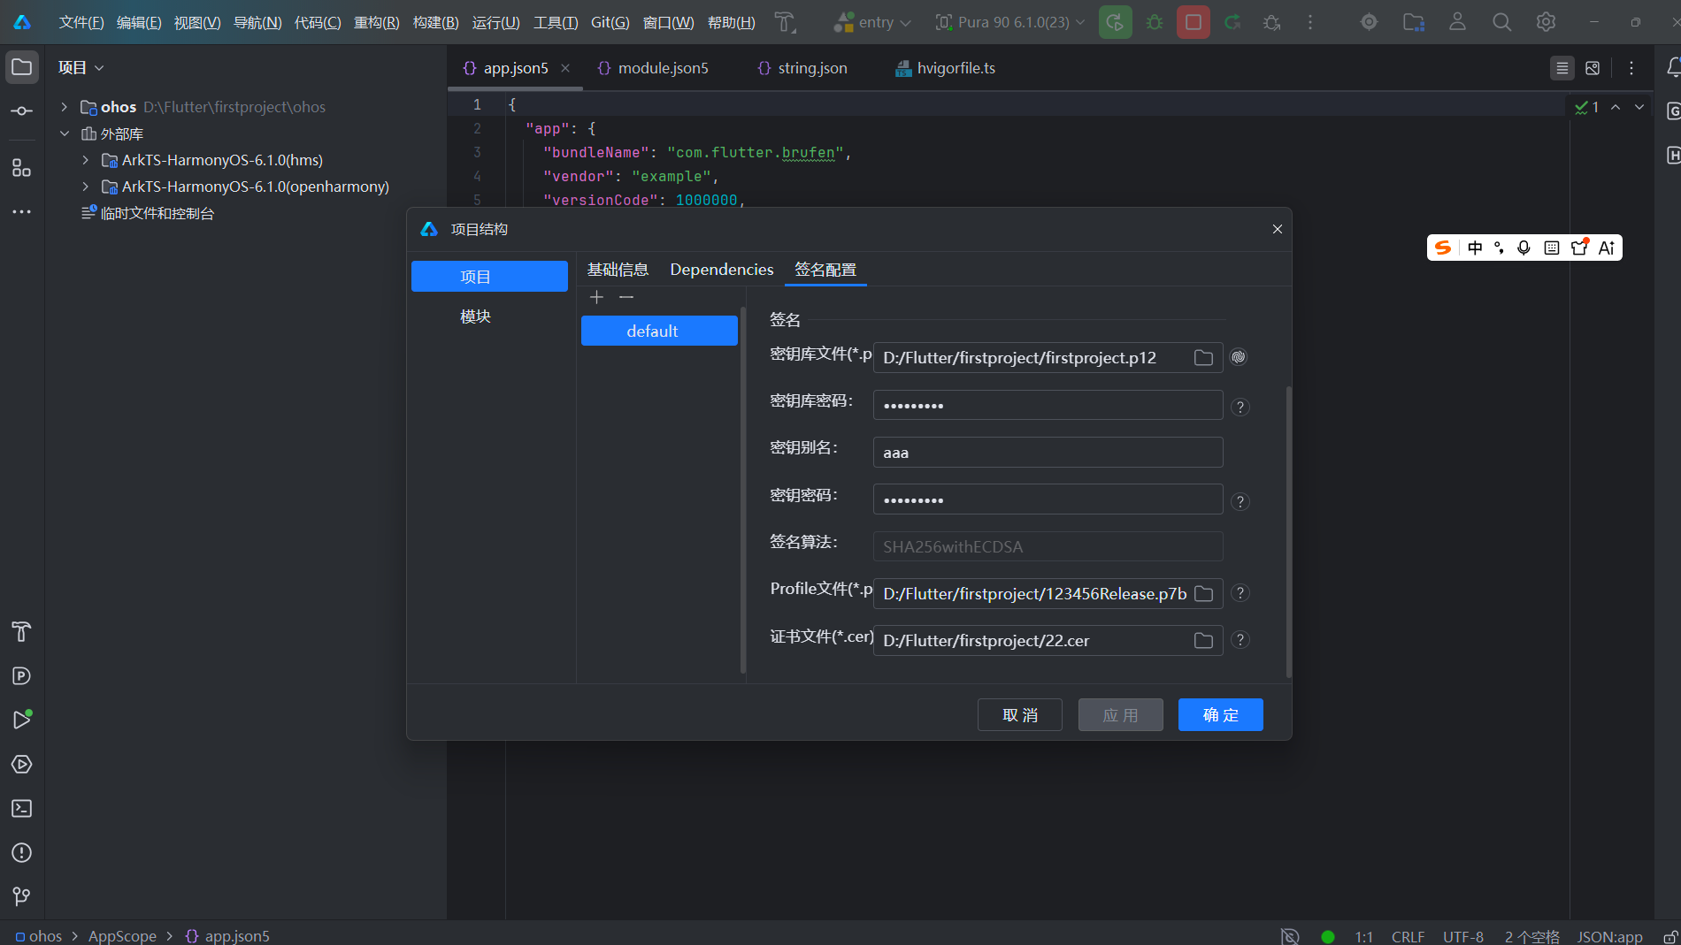Toggle IME voice input microphone

pos(1524,248)
